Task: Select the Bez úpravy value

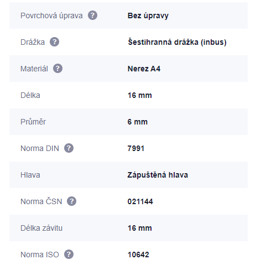Action: [x=148, y=15]
